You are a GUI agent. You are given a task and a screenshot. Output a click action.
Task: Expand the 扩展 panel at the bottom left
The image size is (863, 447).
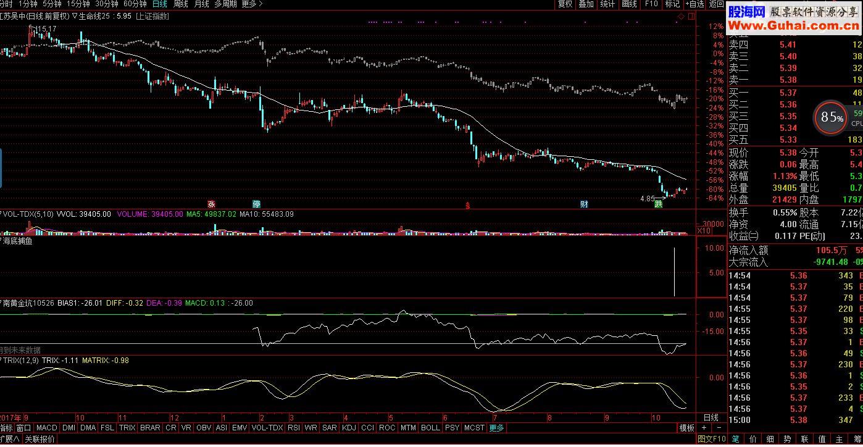[x=9, y=439]
